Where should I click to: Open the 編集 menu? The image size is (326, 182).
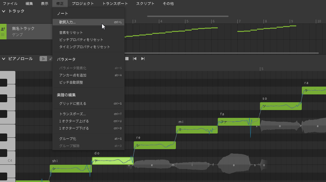(x=29, y=4)
